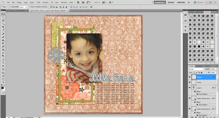Click the Align top edges icon
219x118 pixels.
coord(51,7)
